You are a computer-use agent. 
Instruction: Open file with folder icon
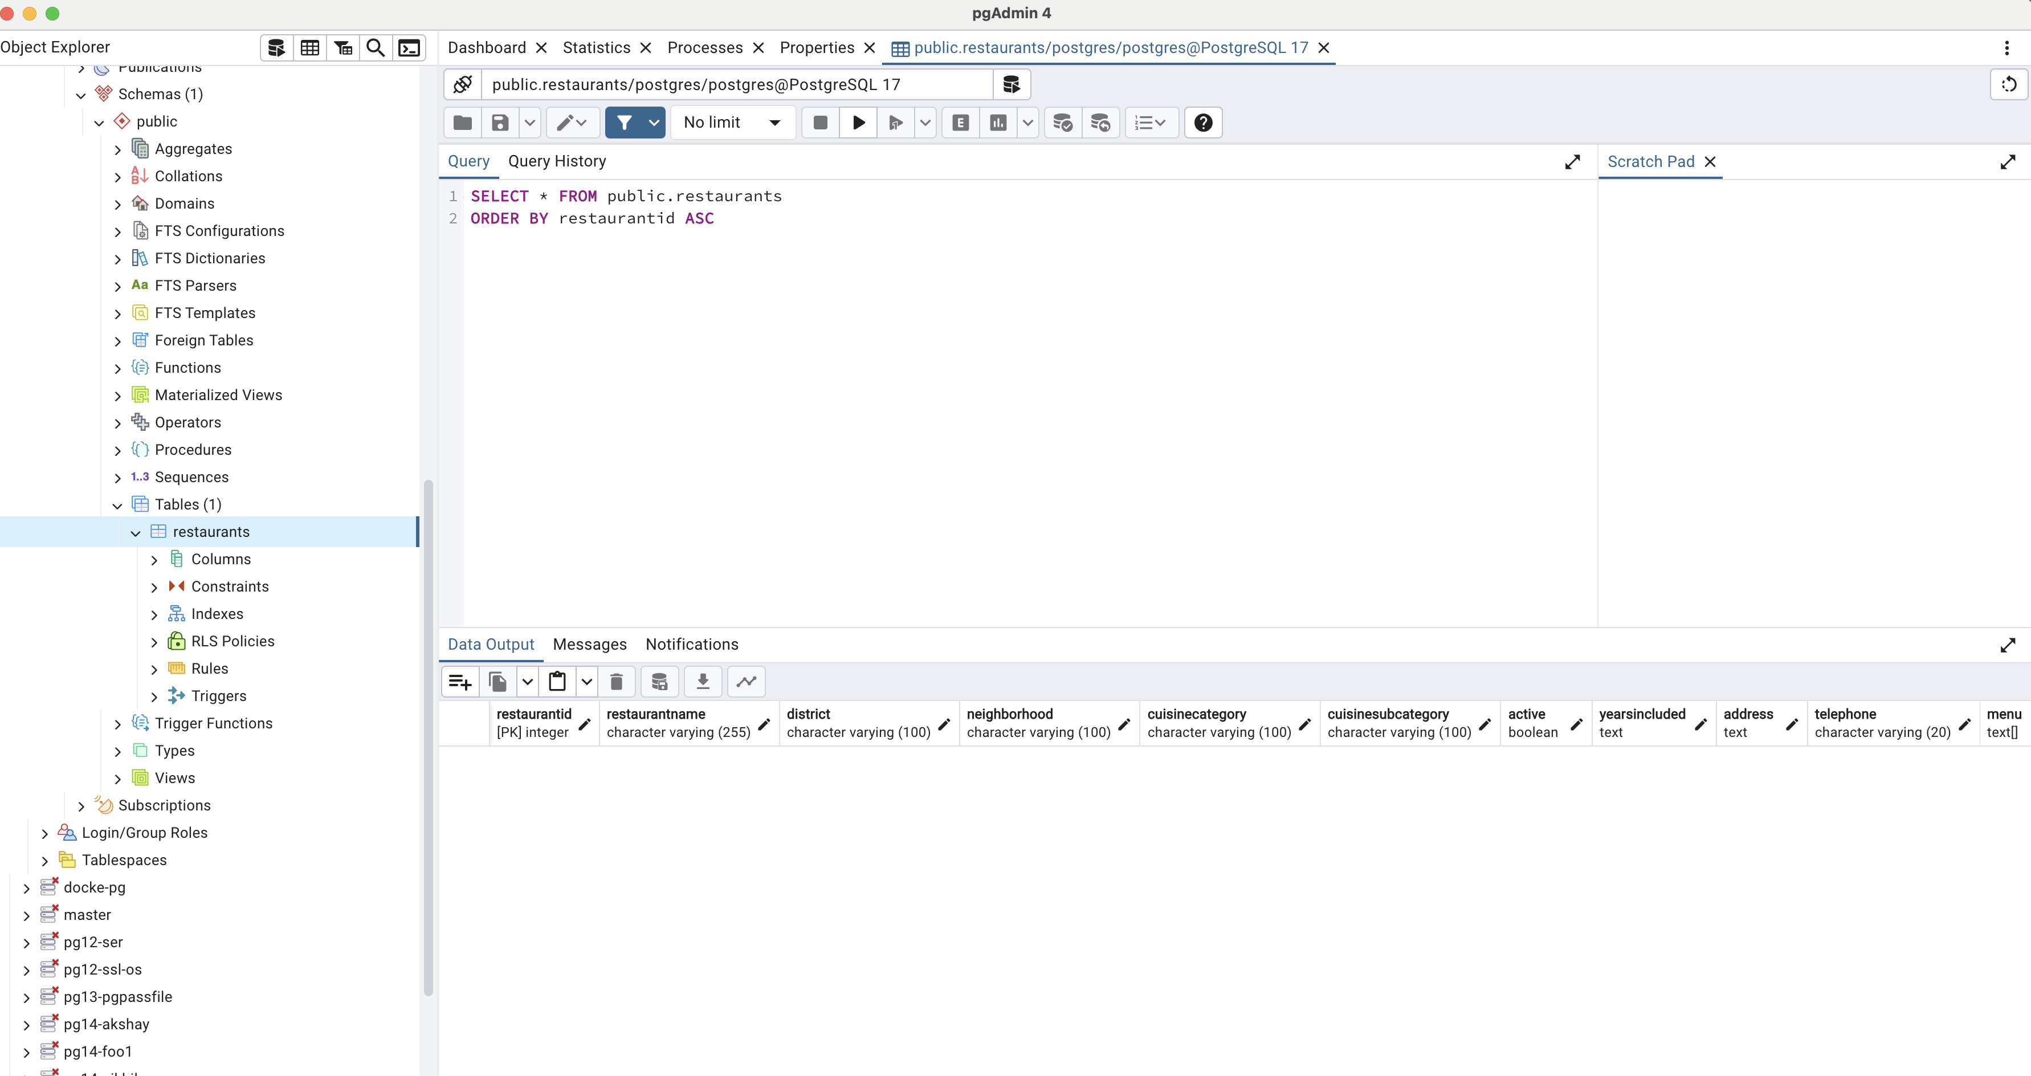point(463,123)
